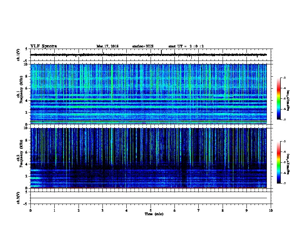Click the date label "Mar.17, 2018"
The image size is (305, 236).
click(x=107, y=46)
